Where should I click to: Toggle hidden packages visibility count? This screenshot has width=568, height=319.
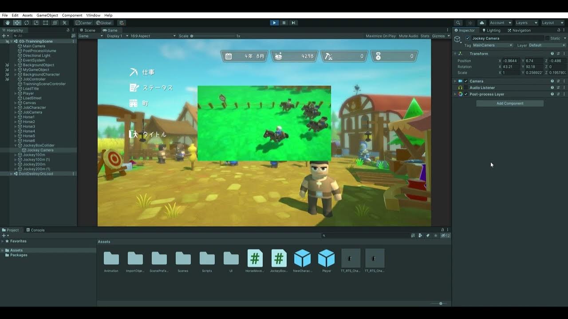pyautogui.click(x=446, y=236)
